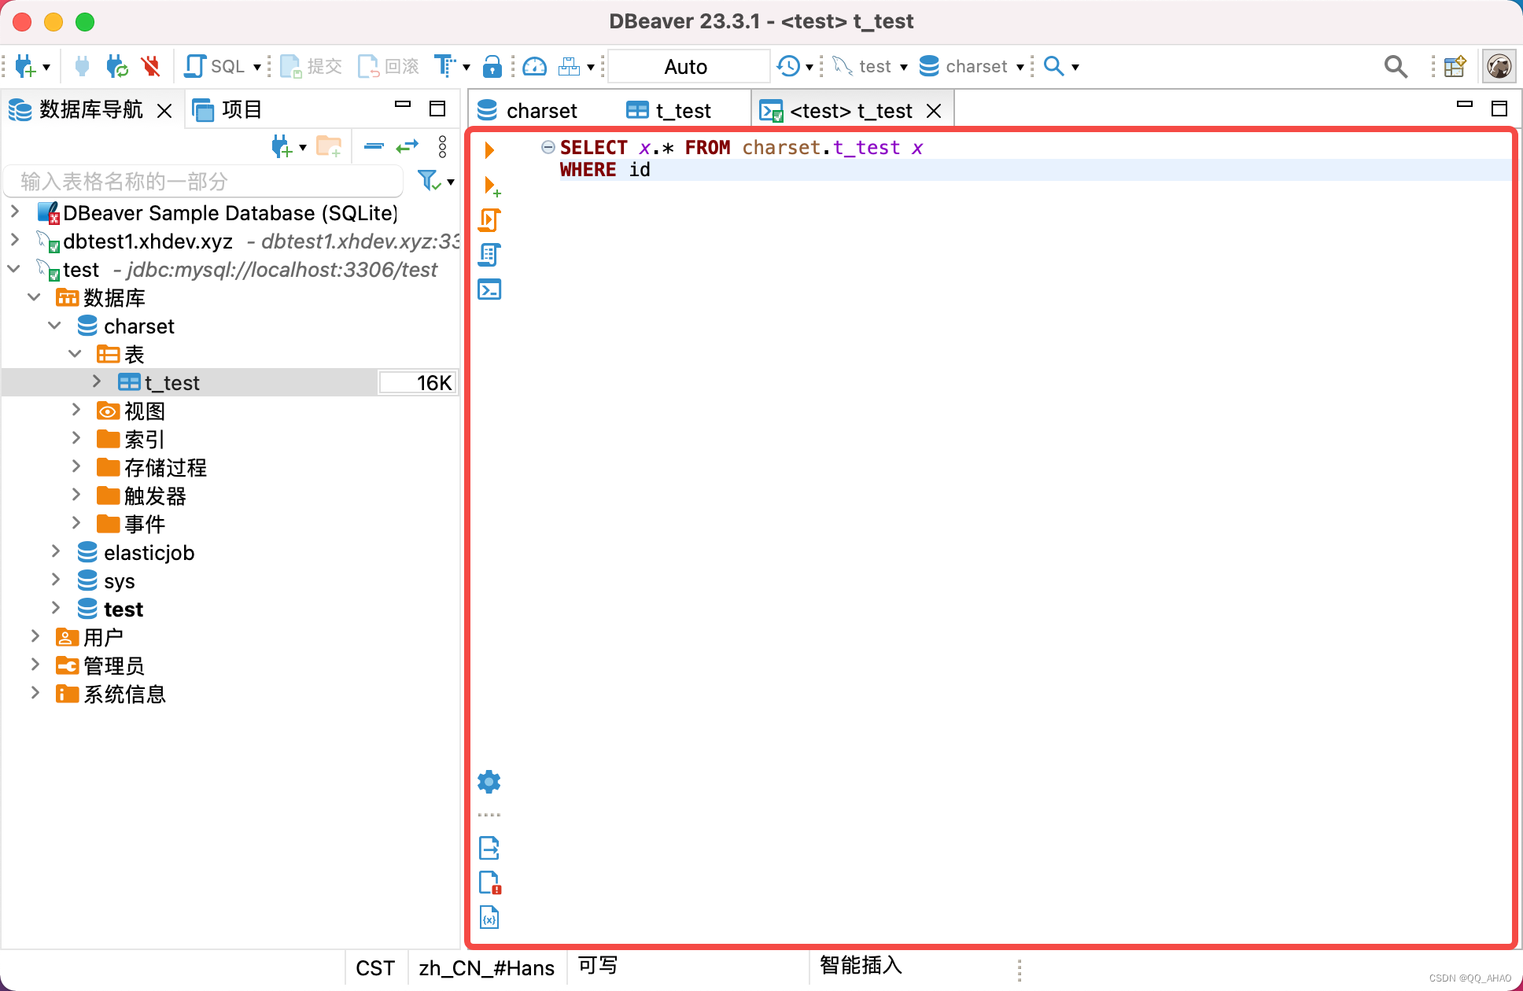Viewport: 1523px width, 991px height.
Task: Open the active connection test selector
Action: (870, 67)
